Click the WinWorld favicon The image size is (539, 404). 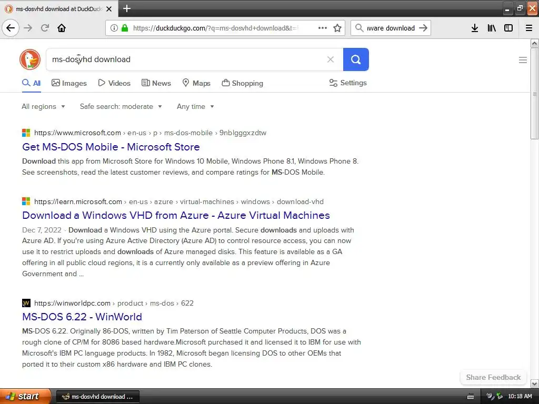26,303
